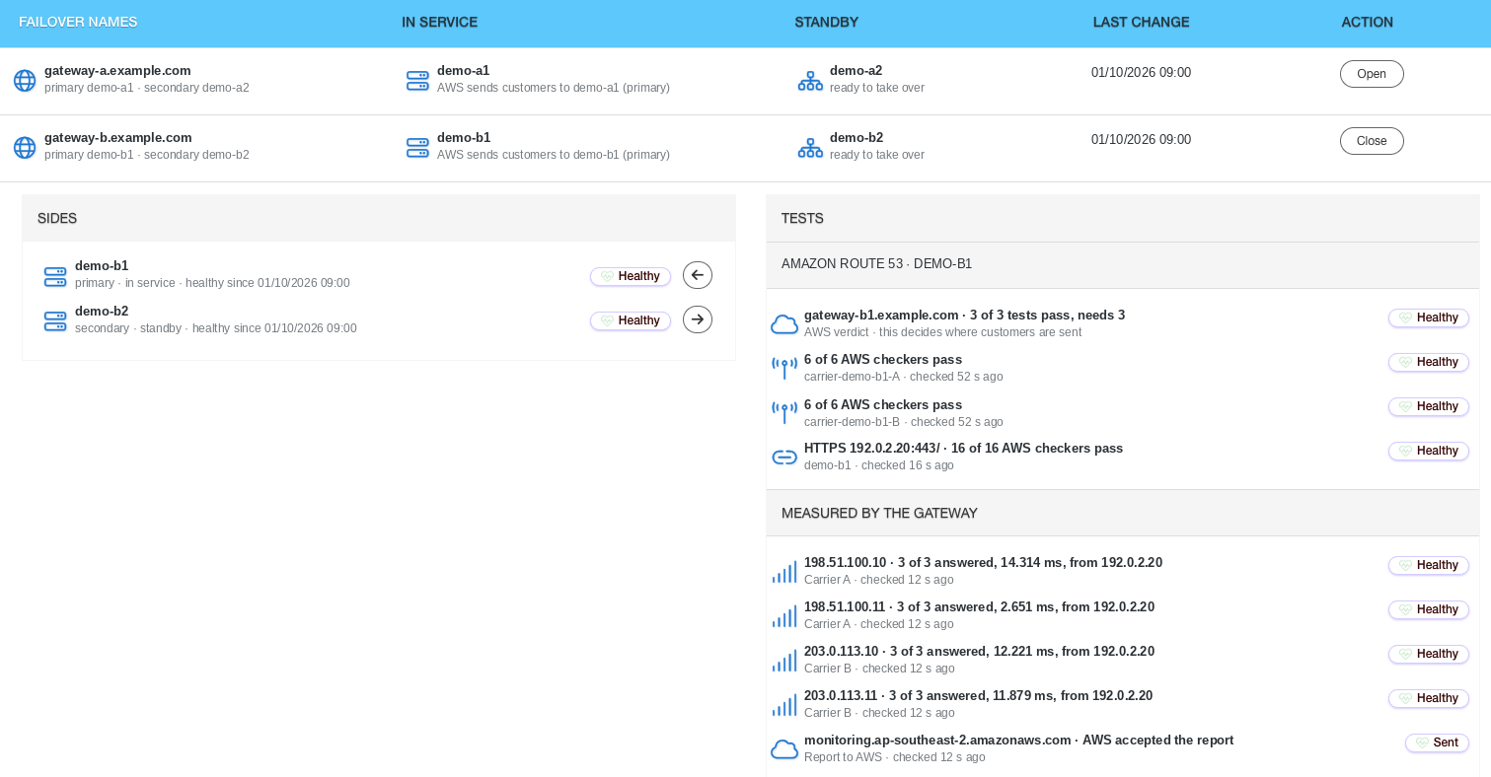Click the Healthy badge for 203.0.113.11

click(1429, 698)
